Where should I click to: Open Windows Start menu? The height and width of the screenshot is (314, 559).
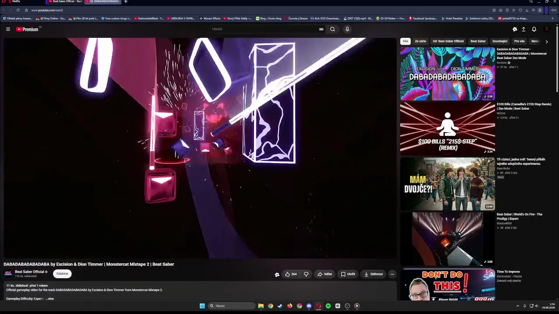(x=202, y=306)
